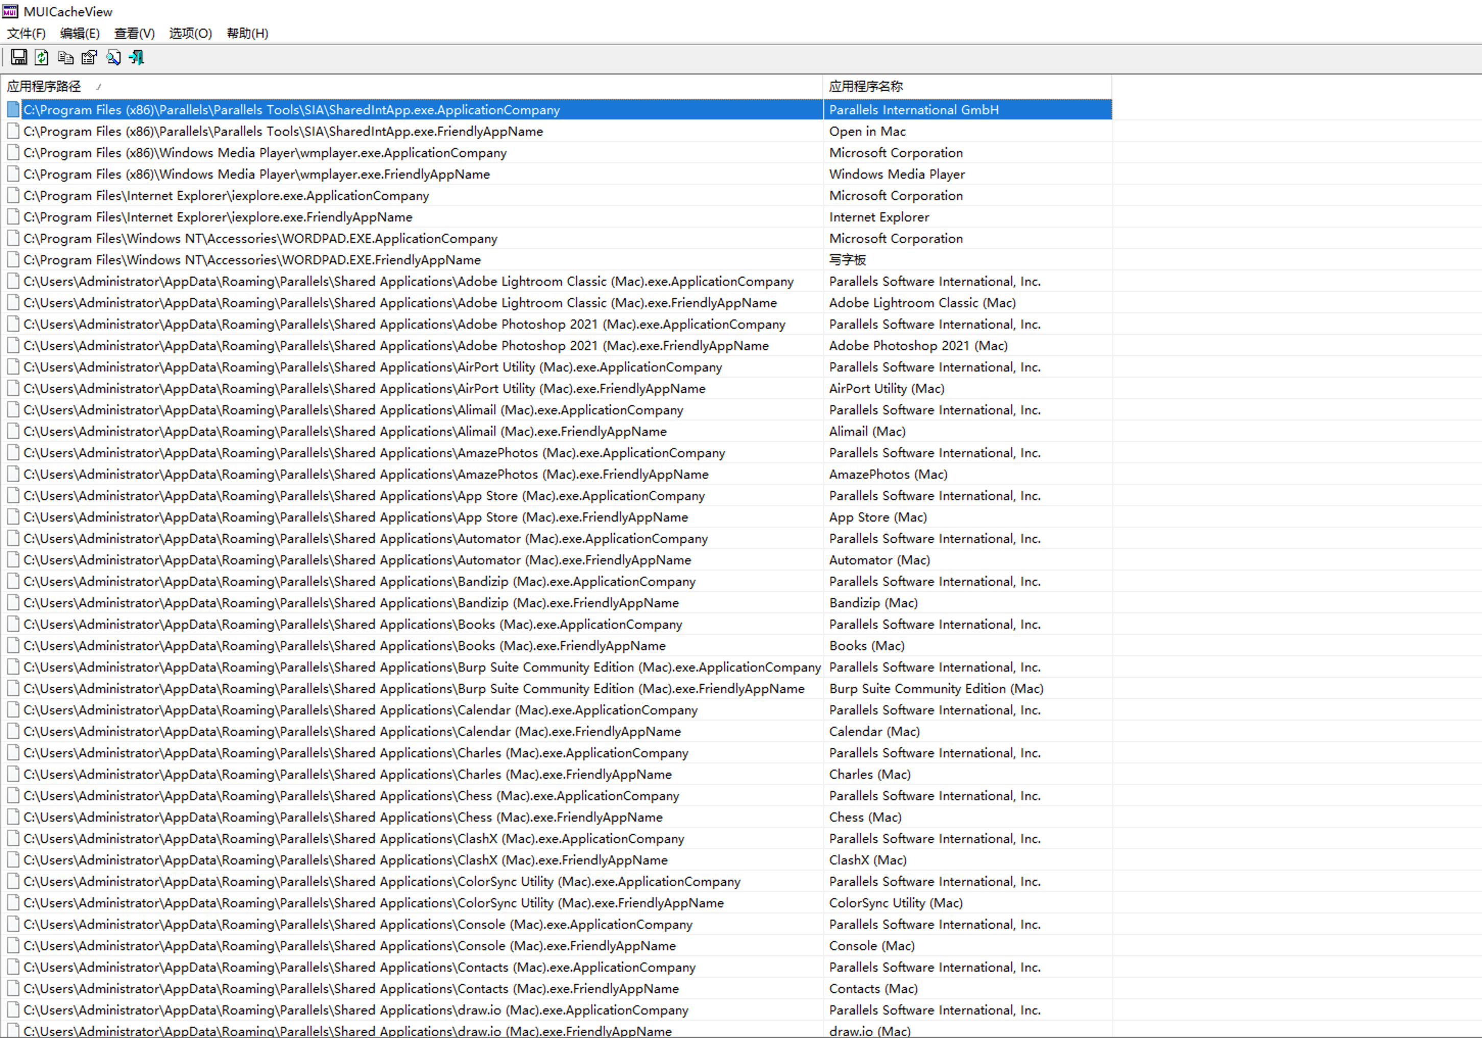Select the Open in Mac entry

tap(867, 132)
